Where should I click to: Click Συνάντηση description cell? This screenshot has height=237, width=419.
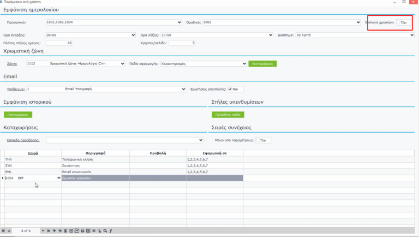point(95,165)
